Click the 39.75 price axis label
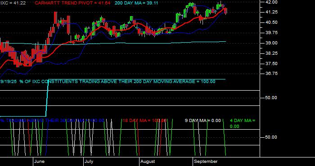The height and width of the screenshot is (166, 315). pyautogui.click(x=272, y=33)
